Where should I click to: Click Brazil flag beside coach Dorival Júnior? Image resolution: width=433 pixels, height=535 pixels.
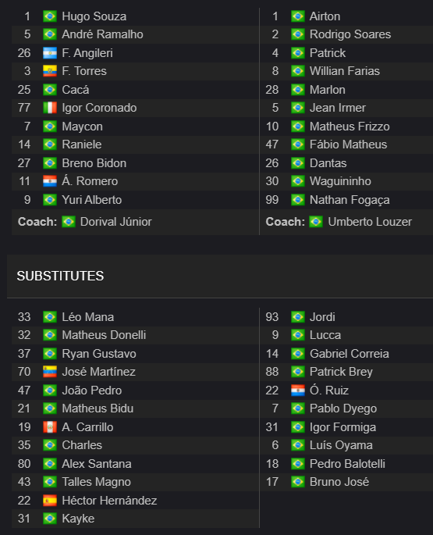point(69,222)
